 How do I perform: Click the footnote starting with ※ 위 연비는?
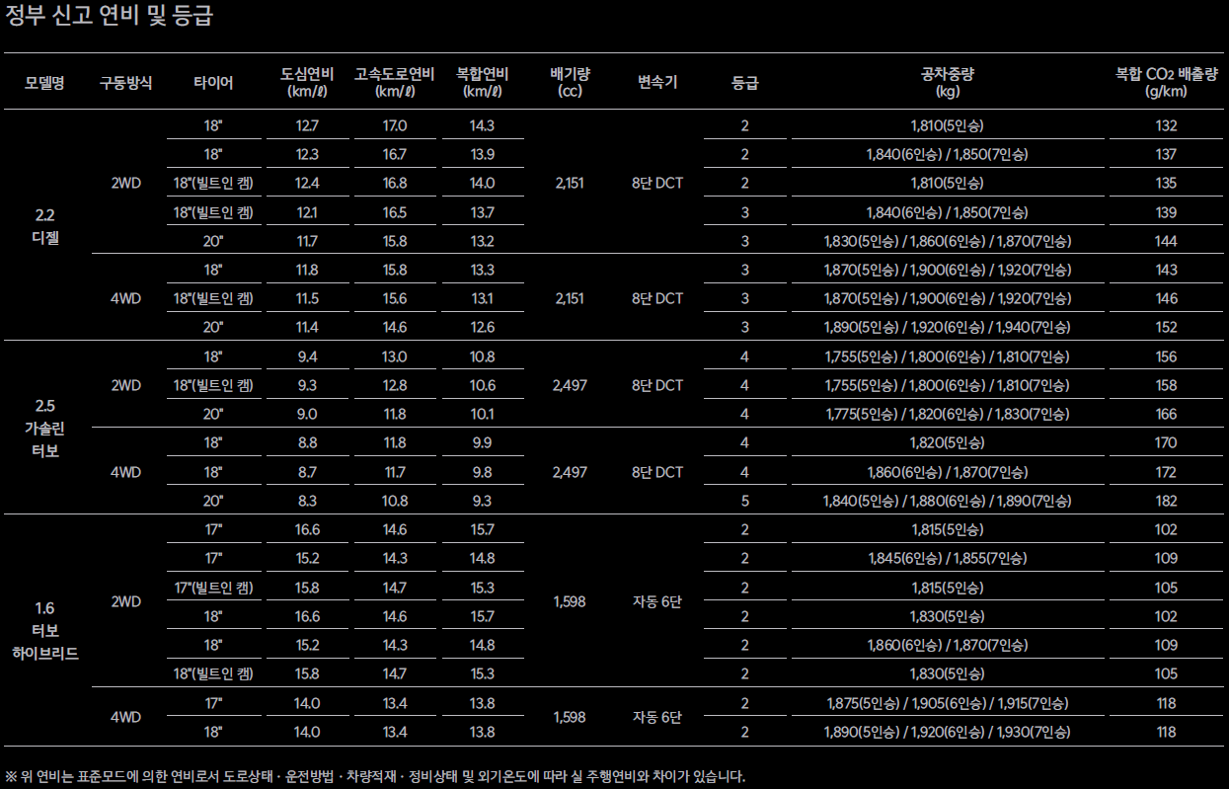[375, 776]
